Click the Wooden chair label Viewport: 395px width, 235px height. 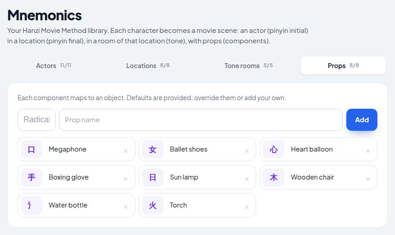312,177
